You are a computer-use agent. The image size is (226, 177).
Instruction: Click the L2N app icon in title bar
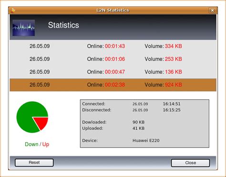coord(13,10)
